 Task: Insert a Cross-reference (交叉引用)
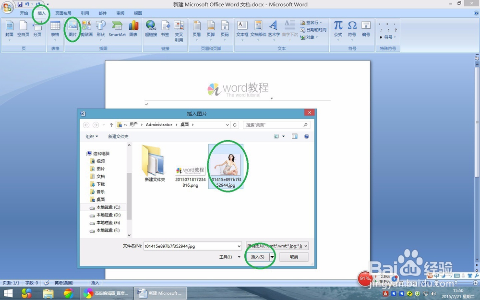click(x=179, y=31)
